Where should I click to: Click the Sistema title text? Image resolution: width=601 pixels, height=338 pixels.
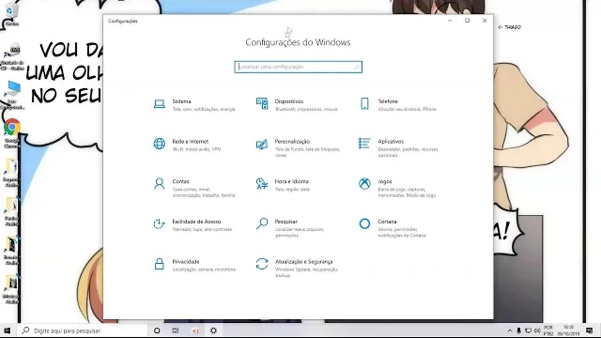tap(182, 101)
